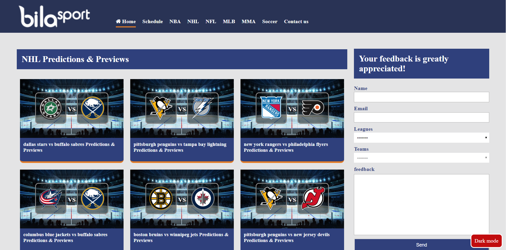Screen dimensions: 506x250
Task: Go to the NBA section
Action: [x=175, y=22]
